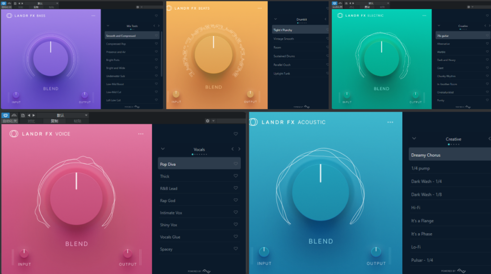
Task: Select the Drumkit category title in Beats
Action: coord(302,19)
